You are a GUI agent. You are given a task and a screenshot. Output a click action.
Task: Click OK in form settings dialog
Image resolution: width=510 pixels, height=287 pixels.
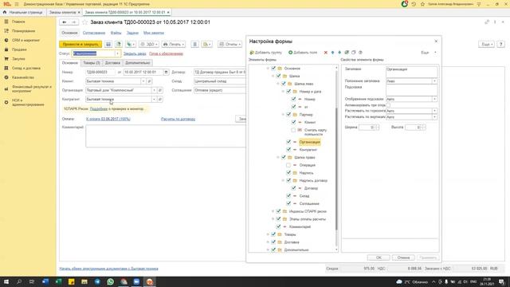coord(379,258)
